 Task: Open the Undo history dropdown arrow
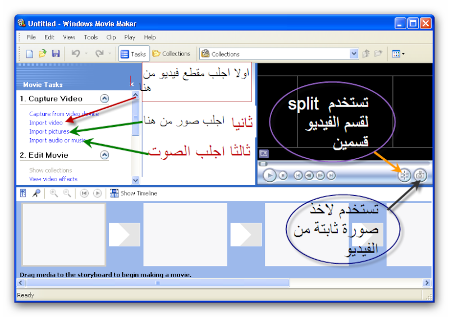click(86, 53)
